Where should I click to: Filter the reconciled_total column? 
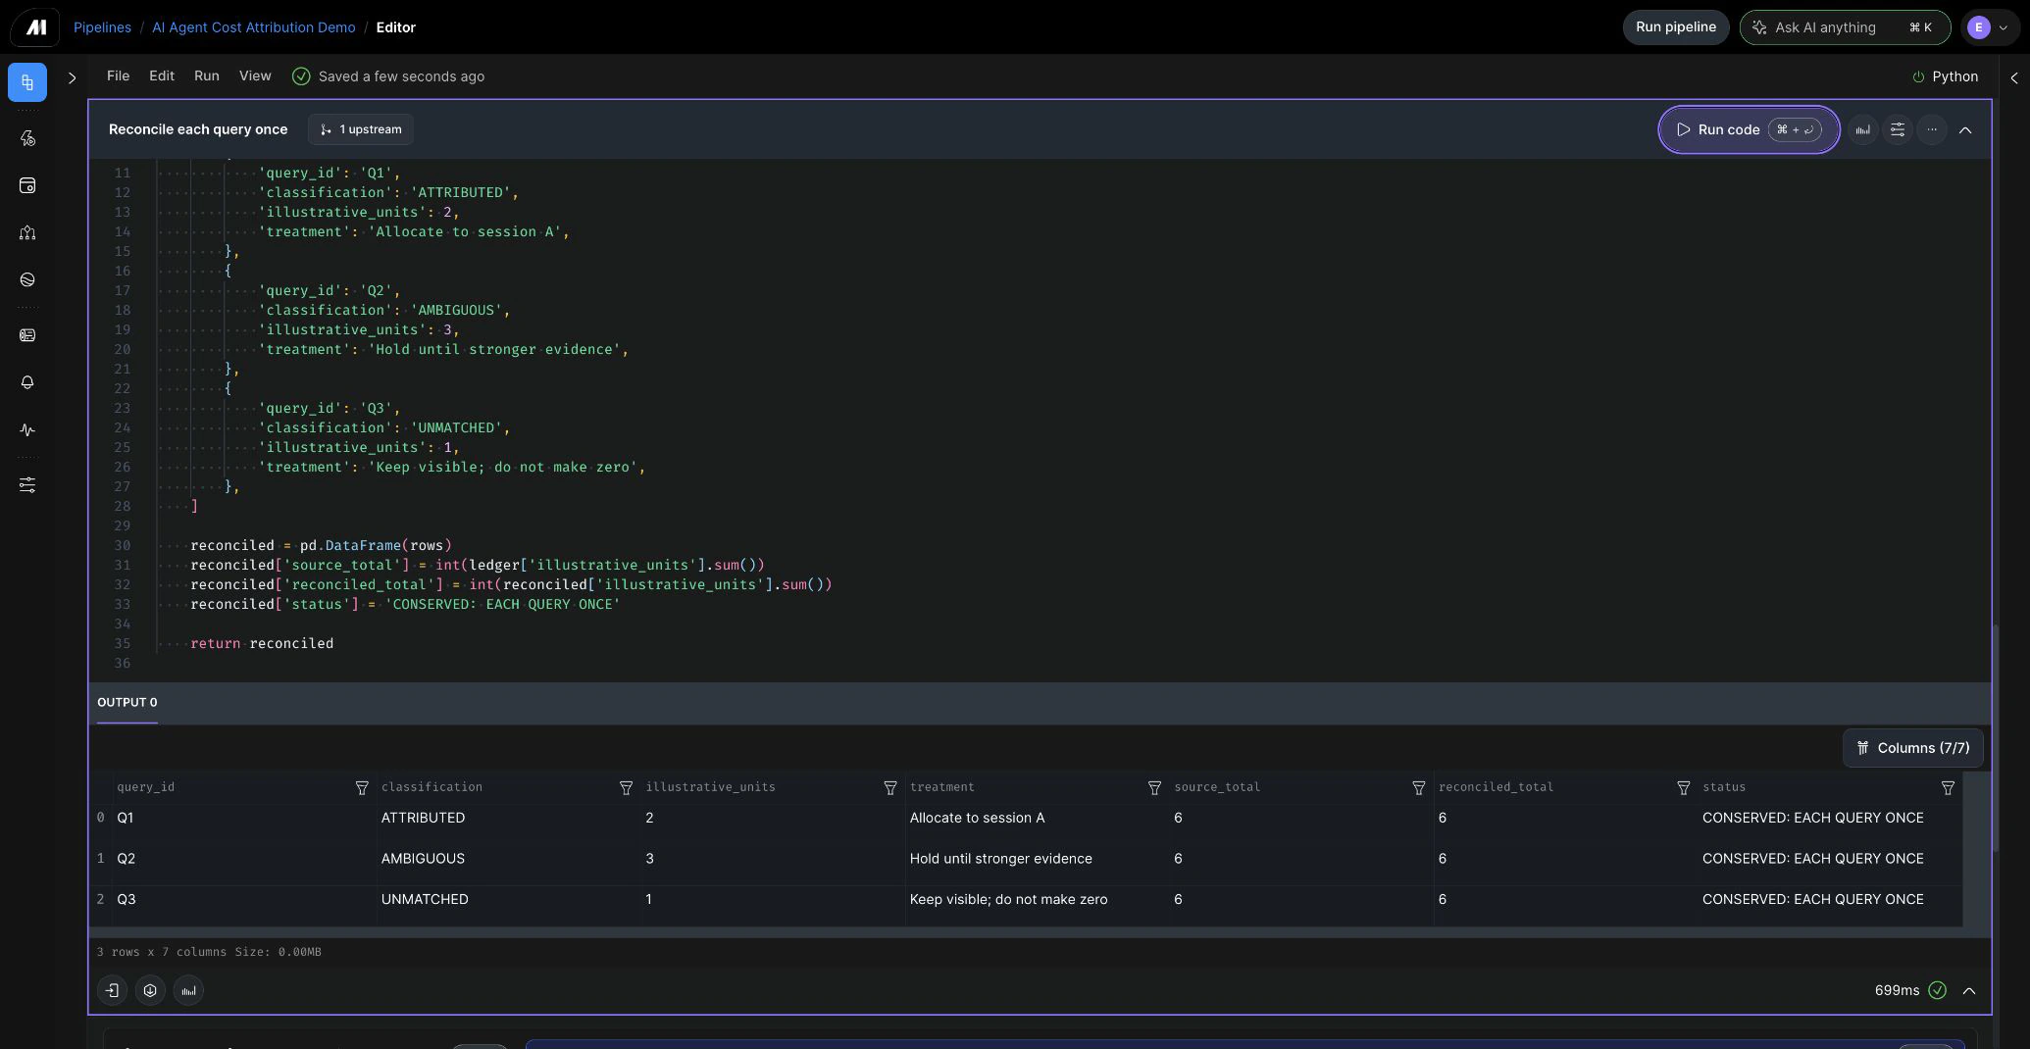[x=1683, y=788]
